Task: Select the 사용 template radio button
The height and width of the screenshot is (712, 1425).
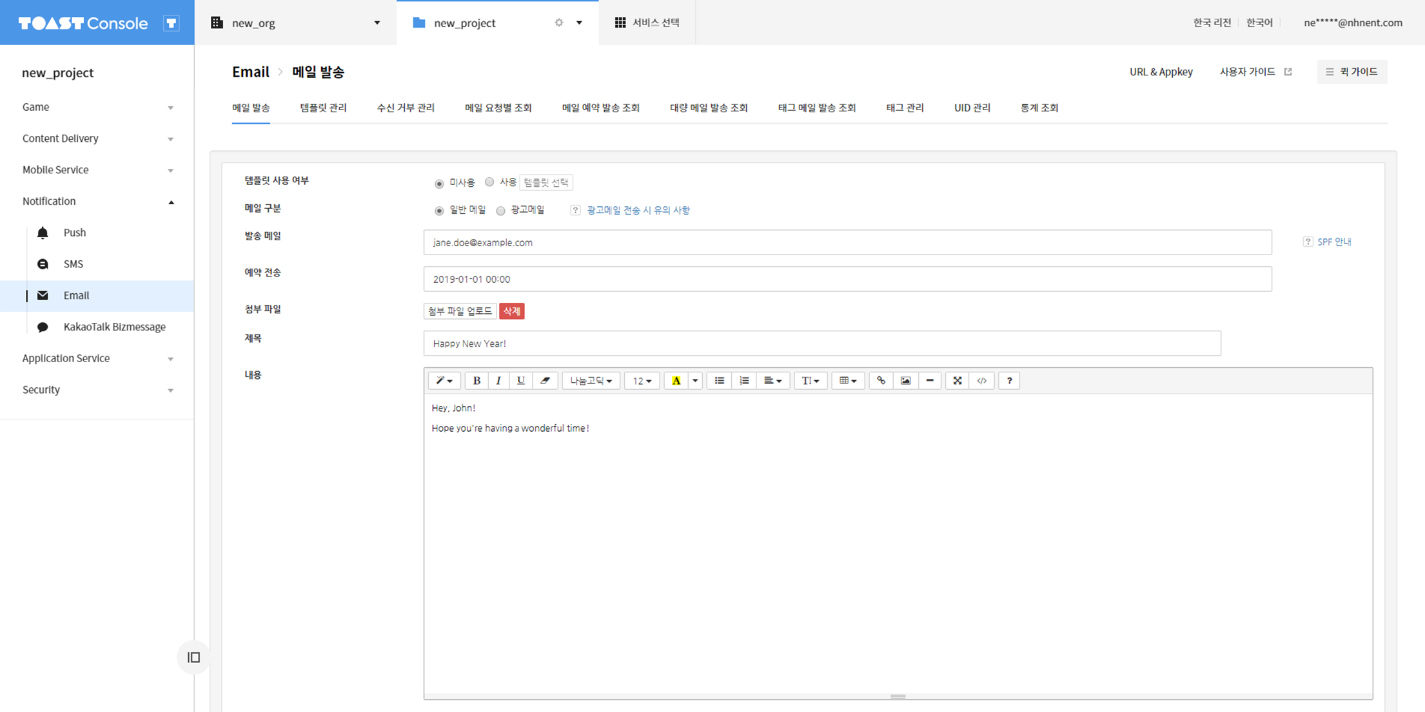Action: coord(489,182)
